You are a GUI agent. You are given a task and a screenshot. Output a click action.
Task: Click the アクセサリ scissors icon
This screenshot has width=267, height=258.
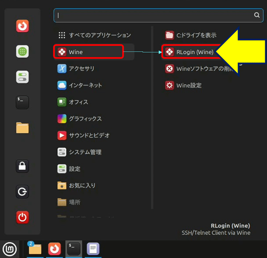point(62,69)
